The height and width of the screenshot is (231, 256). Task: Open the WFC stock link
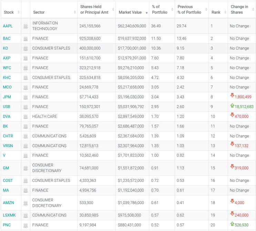(7, 68)
